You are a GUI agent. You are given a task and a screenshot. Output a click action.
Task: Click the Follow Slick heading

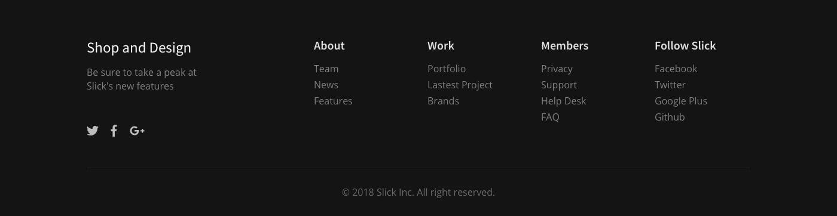click(x=685, y=45)
